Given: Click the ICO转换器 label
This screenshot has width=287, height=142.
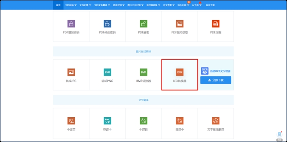Looking at the screenshot, I should pos(180,81).
